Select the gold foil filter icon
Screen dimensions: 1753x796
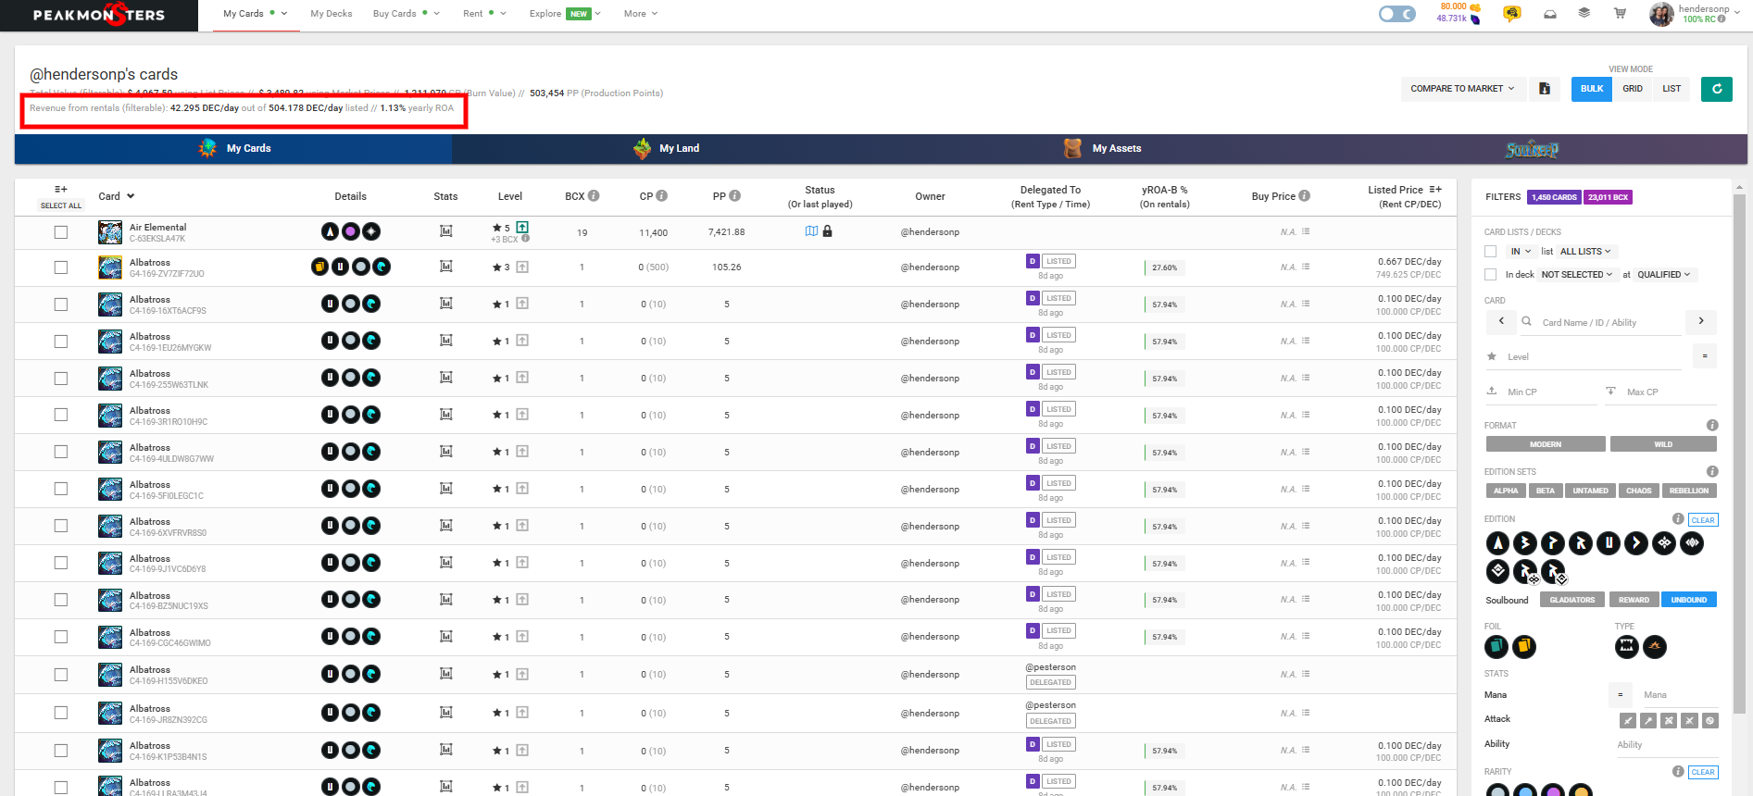[1524, 647]
